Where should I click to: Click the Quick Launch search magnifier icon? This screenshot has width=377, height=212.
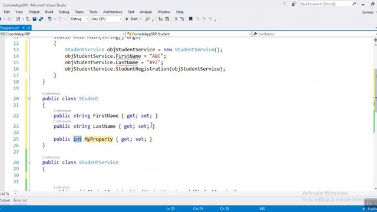coord(354,4)
